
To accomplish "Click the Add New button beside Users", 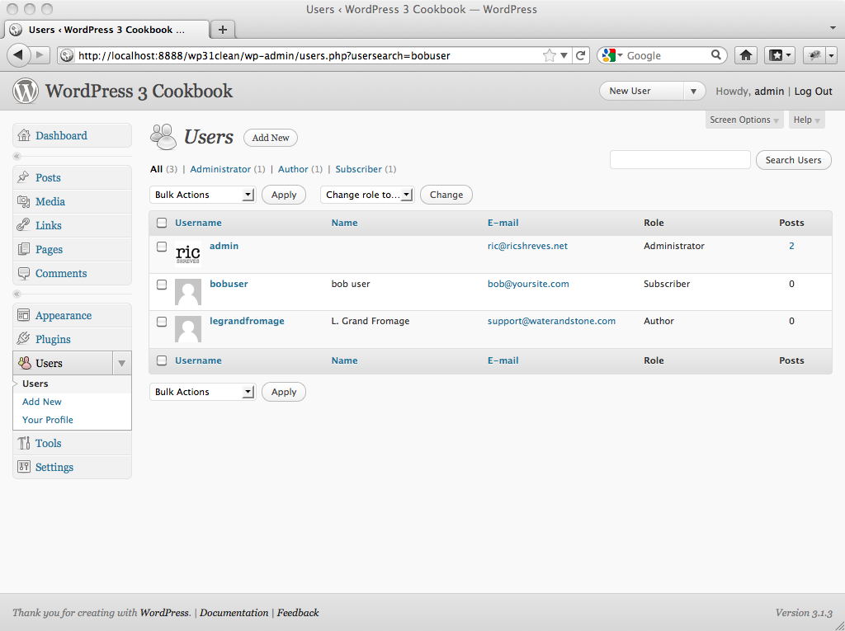I will [271, 138].
